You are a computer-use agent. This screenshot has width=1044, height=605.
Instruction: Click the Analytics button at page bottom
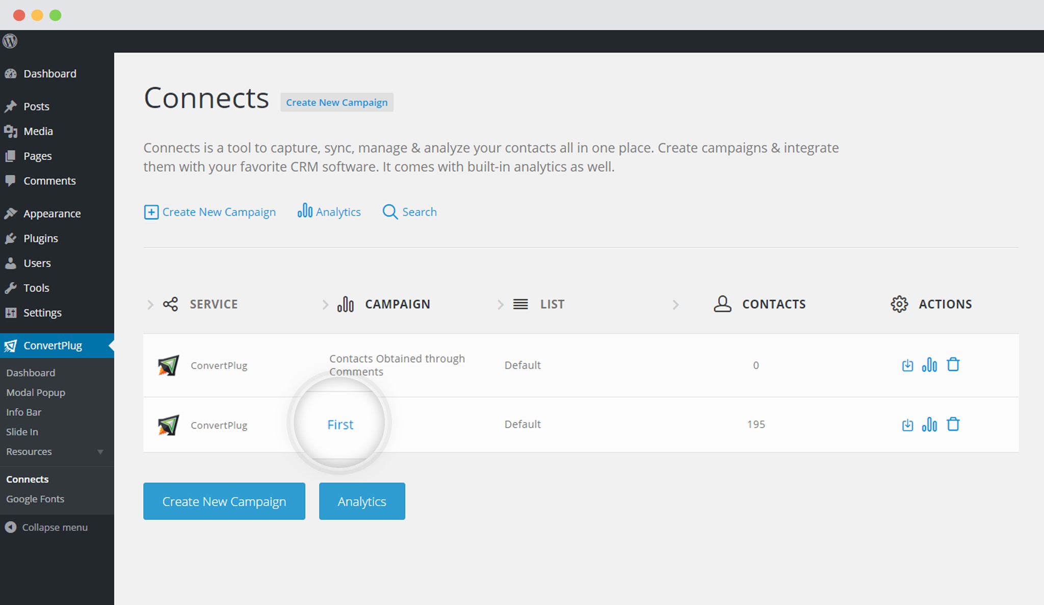pyautogui.click(x=362, y=502)
